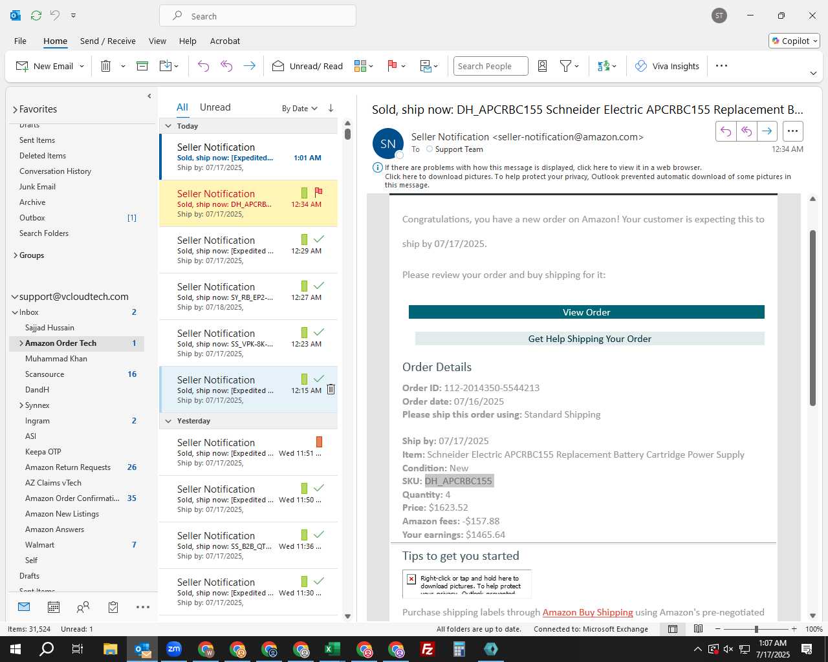Click Reply icon in reading pane

[x=726, y=131]
